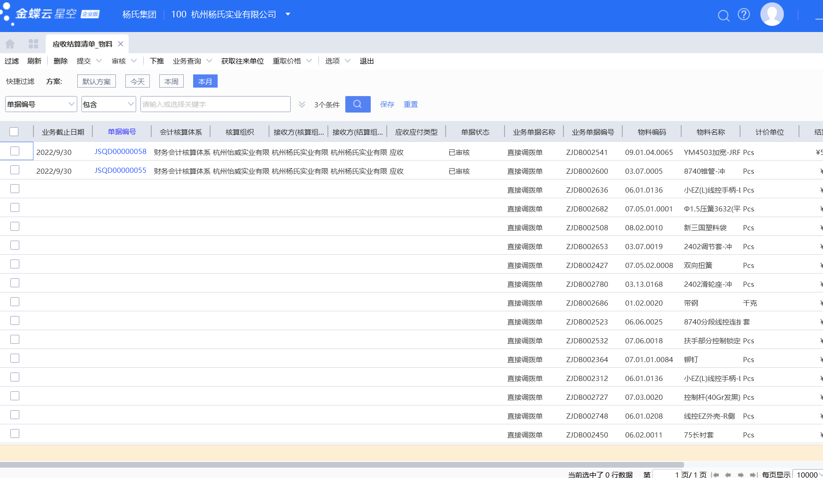The image size is (823, 478).
Task: Click the page number input box
Action: (667, 474)
